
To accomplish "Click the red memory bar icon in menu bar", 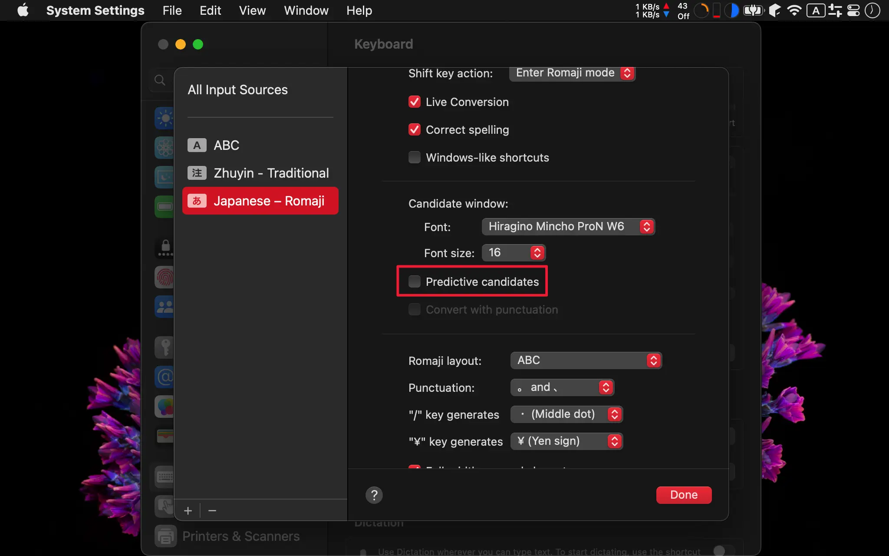I will [x=717, y=10].
